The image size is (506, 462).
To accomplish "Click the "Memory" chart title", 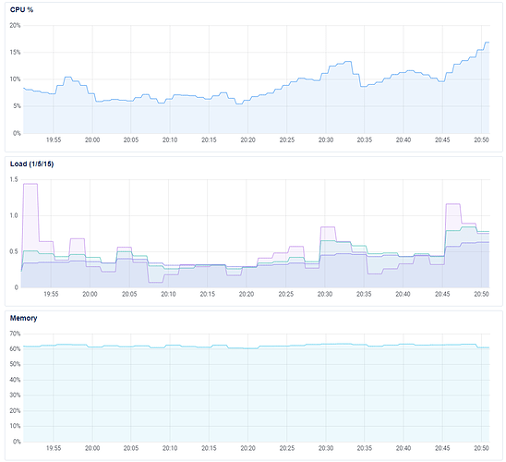I will tap(23, 318).
